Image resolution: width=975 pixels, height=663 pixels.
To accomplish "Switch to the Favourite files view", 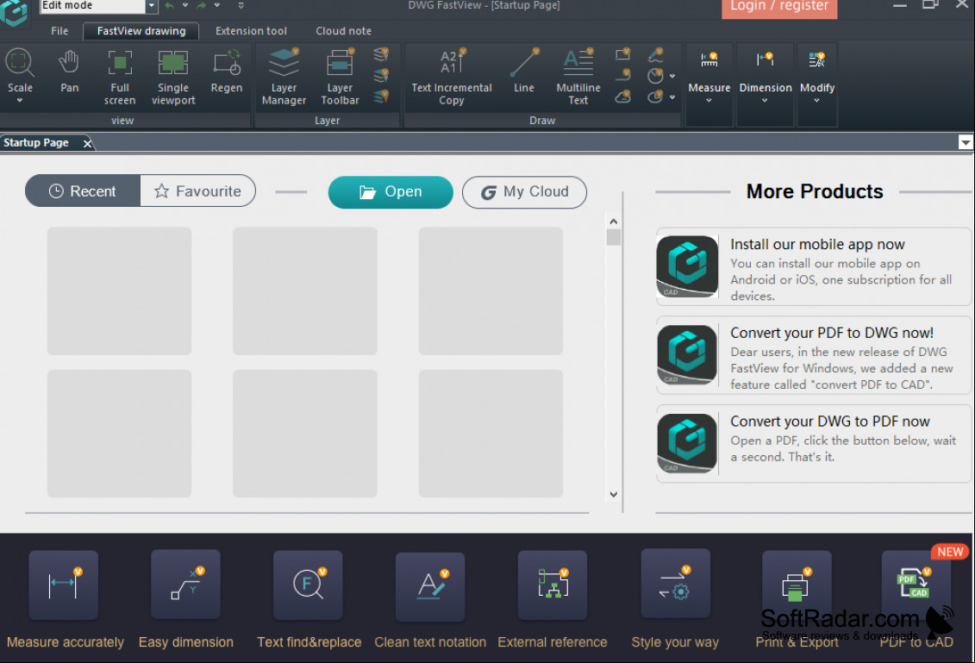I will click(197, 191).
